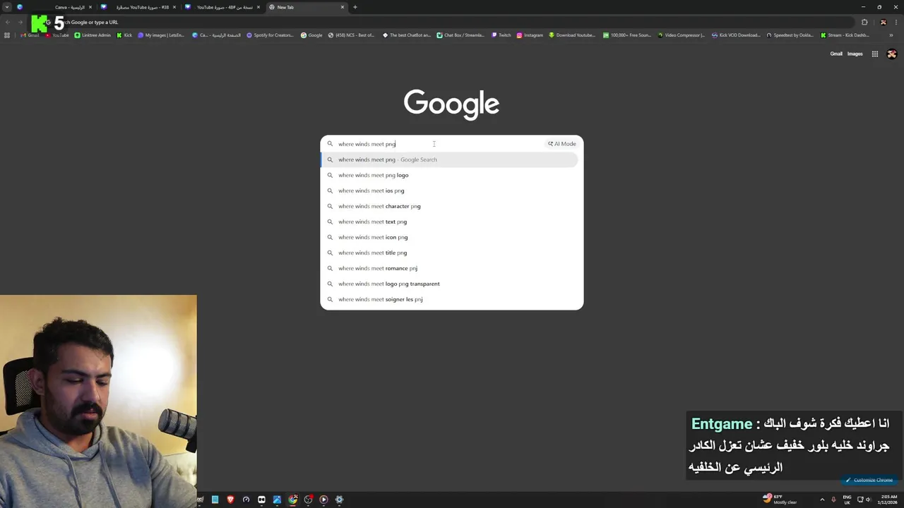Open the Chrome three-dot menu
Image resolution: width=904 pixels, height=508 pixels.
pyautogui.click(x=896, y=22)
